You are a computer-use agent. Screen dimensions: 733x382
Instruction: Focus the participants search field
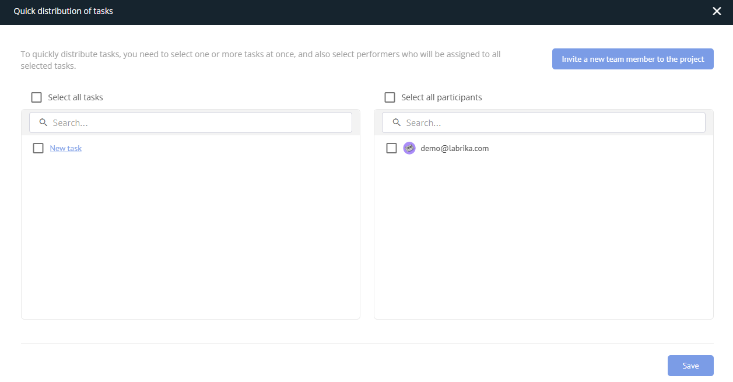click(551, 122)
